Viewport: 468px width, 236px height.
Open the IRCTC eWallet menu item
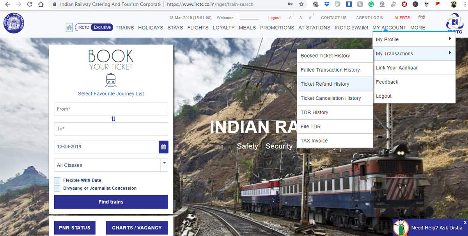tap(351, 28)
